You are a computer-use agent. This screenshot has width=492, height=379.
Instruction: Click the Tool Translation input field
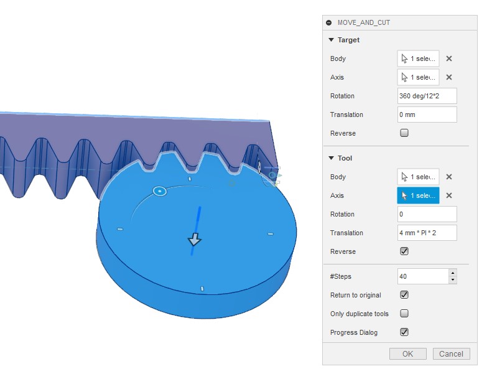click(427, 233)
